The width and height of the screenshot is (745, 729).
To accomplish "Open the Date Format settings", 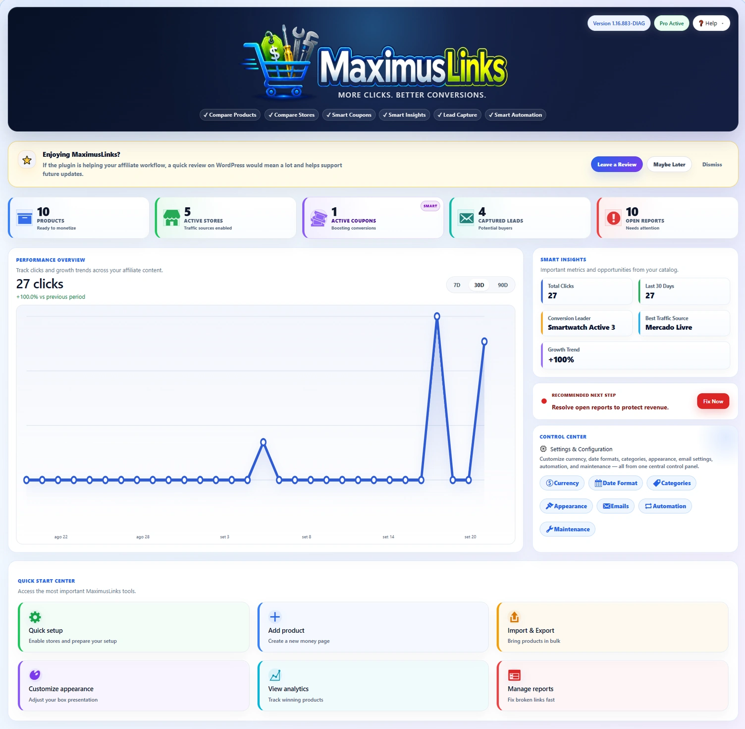I will coord(616,483).
